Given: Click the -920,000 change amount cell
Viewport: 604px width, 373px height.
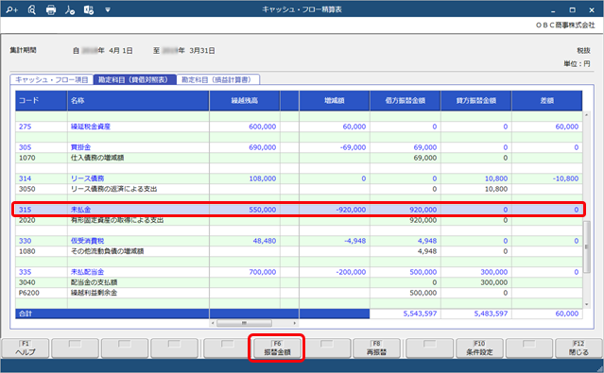Looking at the screenshot, I should [x=351, y=210].
